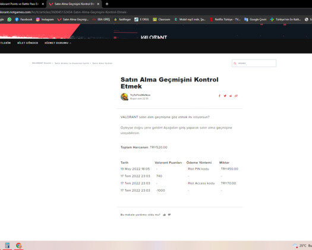Click the TryToFindMeNow author avatar
Viewport: 312px width, 250px height.
[125, 96]
